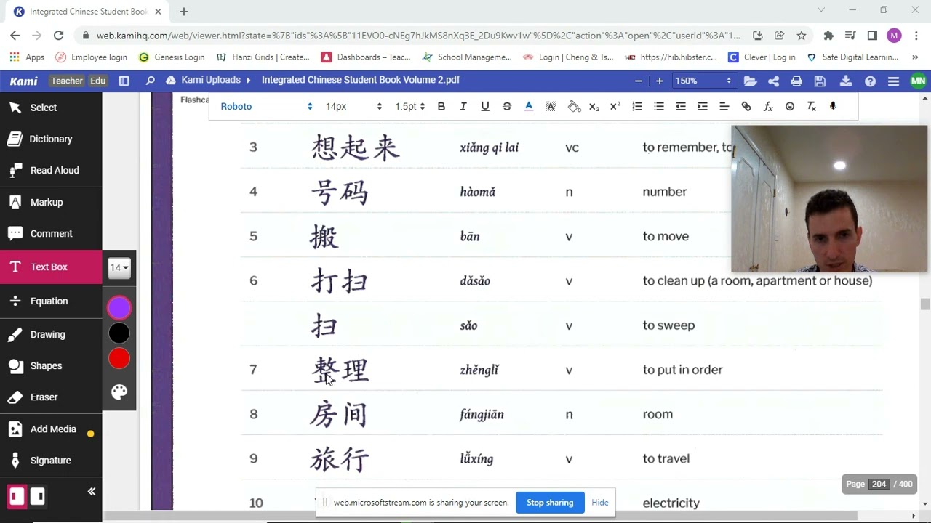Click the Stop sharing button

(x=550, y=503)
